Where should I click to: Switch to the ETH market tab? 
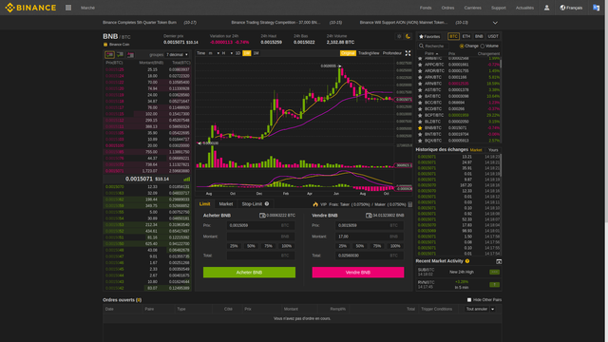click(466, 36)
